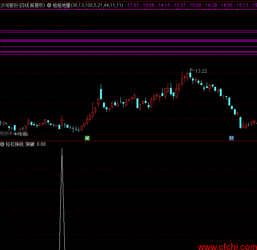Click the 用到未来数据 warning text
Viewport: 257px width, 250px height.
13,133
